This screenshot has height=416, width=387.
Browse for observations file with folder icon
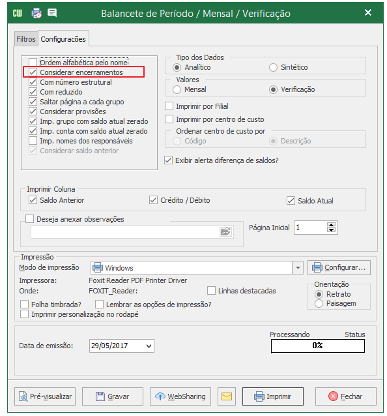click(x=225, y=232)
